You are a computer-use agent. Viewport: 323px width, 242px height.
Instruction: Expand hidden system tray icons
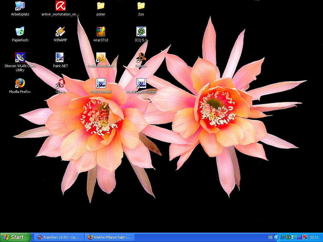point(277,237)
